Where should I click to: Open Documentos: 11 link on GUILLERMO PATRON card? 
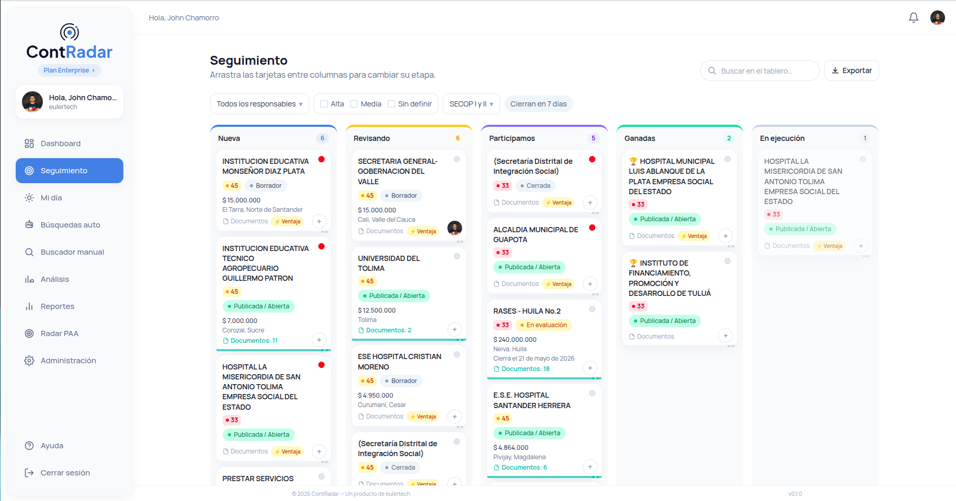250,341
